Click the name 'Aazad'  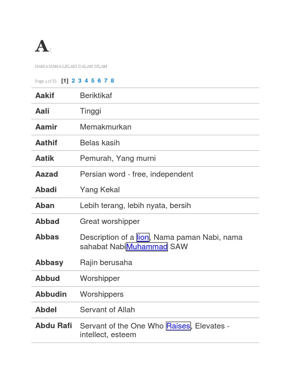click(x=47, y=174)
